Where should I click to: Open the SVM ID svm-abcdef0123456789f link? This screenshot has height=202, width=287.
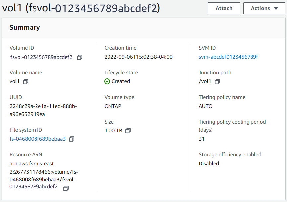tap(228, 57)
